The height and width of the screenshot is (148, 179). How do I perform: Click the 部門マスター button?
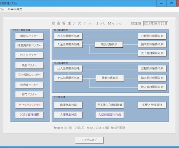(30, 95)
